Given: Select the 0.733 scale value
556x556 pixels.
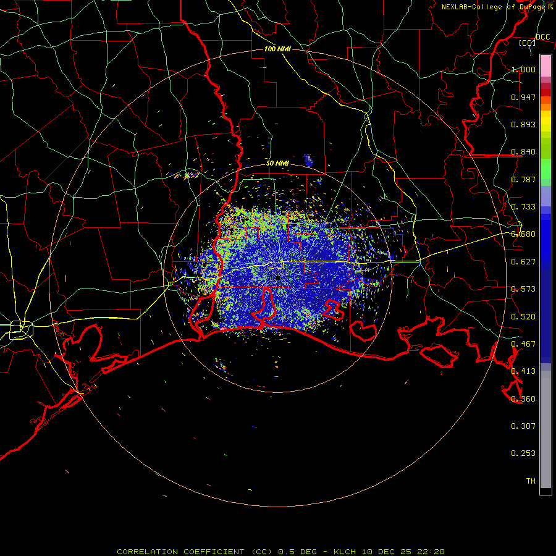Looking at the screenshot, I should point(523,207).
